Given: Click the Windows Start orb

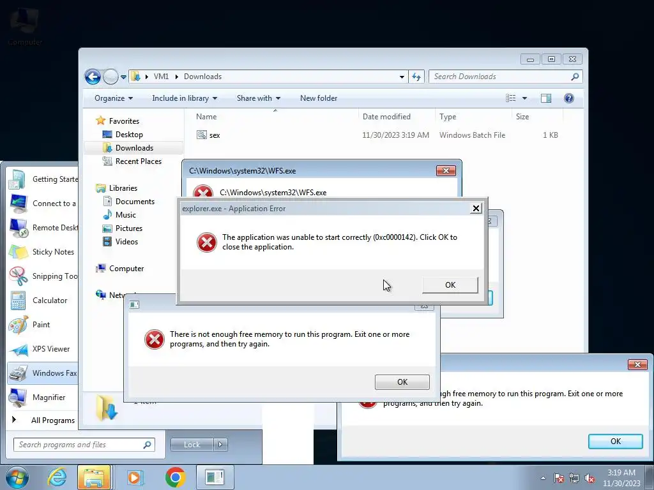Looking at the screenshot, I should pos(17,477).
